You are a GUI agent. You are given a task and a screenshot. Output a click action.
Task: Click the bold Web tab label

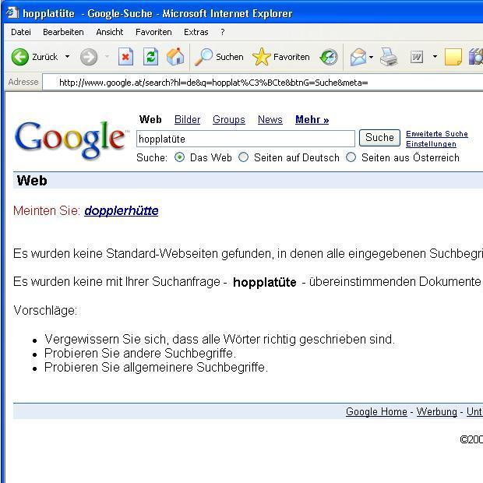tap(150, 119)
